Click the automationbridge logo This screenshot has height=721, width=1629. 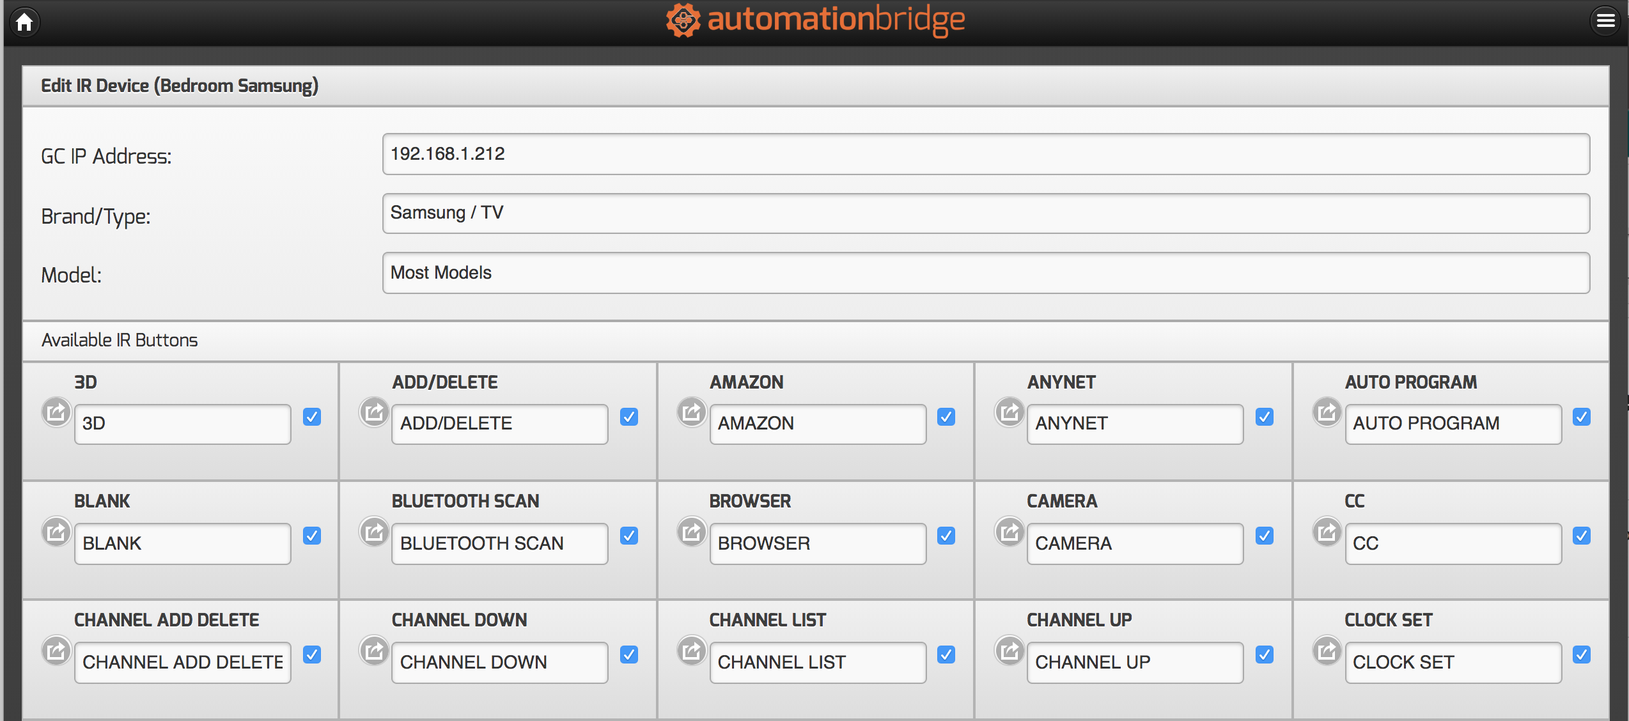pyautogui.click(x=815, y=20)
